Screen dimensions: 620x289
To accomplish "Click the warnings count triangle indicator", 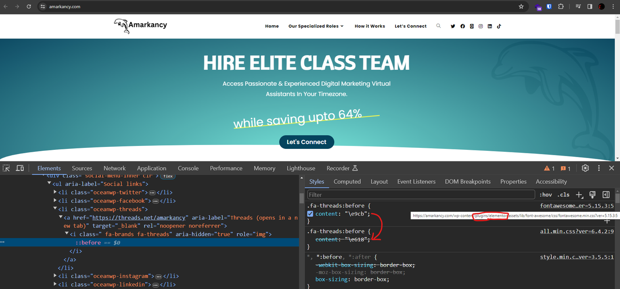I will pos(550,168).
